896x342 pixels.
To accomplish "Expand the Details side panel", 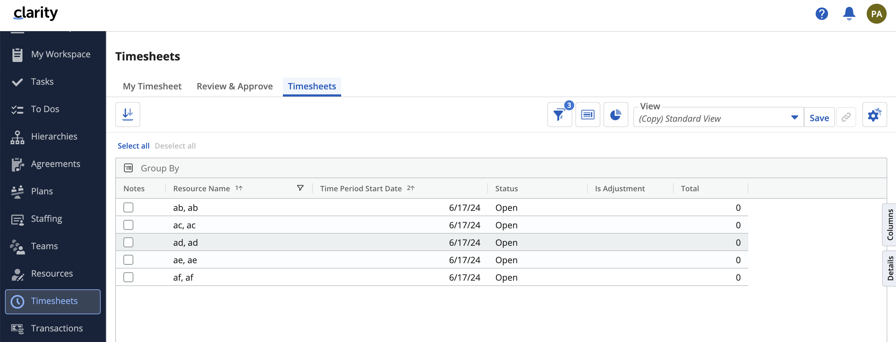I will click(890, 268).
